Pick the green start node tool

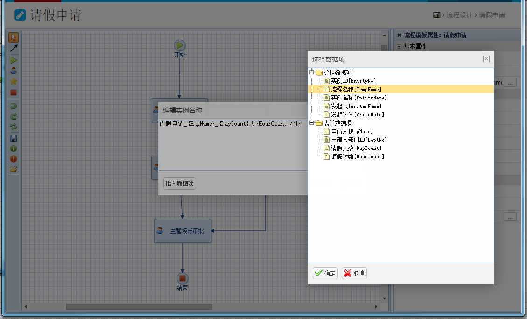click(x=14, y=60)
